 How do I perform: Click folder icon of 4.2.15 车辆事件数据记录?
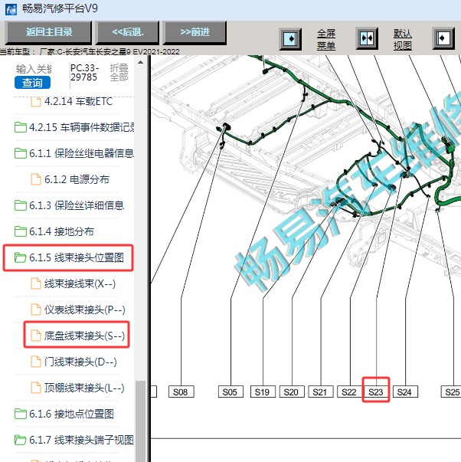tap(21, 128)
